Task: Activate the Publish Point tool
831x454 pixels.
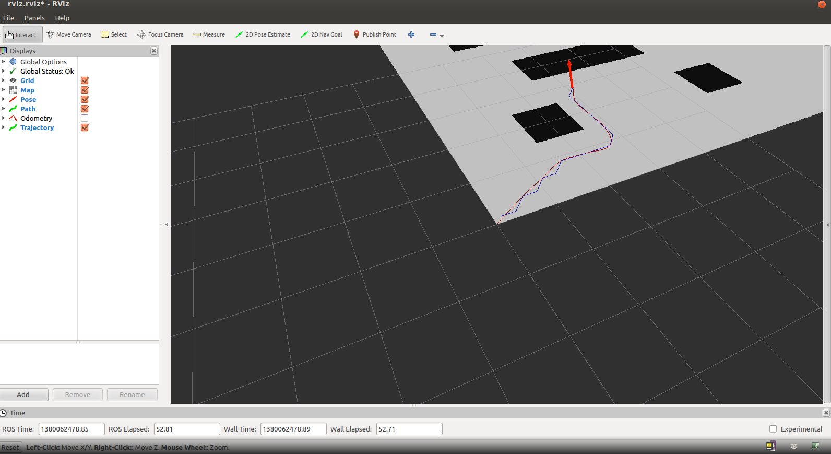Action: pos(375,34)
